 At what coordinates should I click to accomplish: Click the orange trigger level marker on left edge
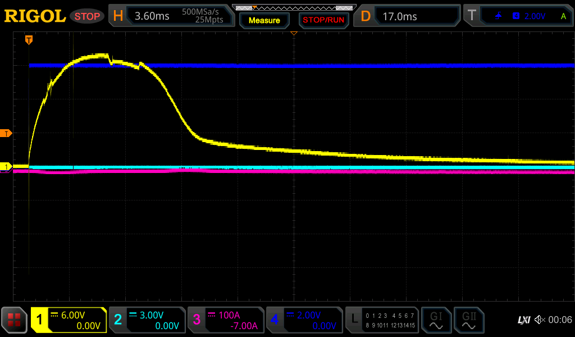6,133
